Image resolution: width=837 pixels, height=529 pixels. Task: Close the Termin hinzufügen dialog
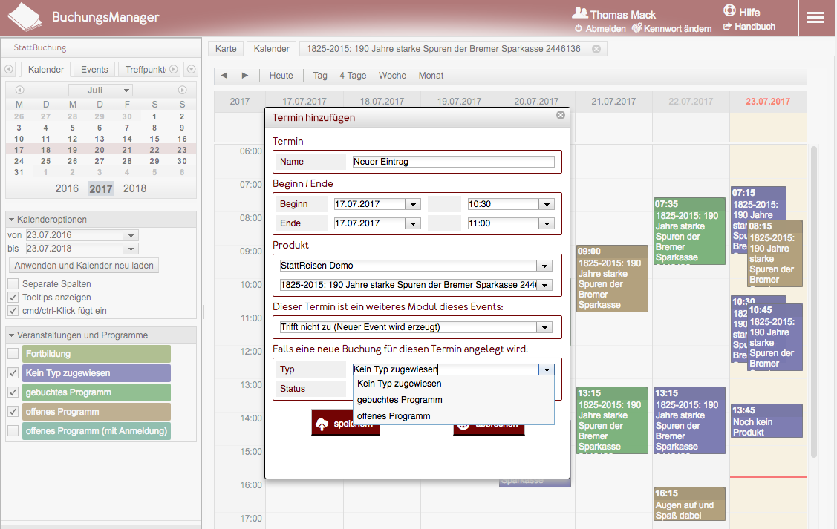click(561, 115)
